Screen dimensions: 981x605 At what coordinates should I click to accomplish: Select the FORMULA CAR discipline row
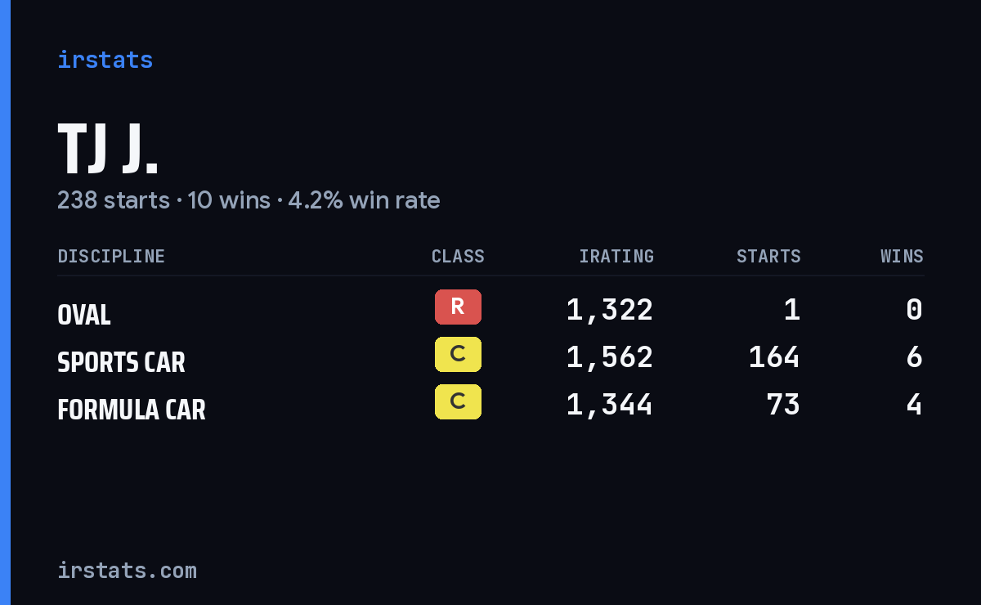490,404
